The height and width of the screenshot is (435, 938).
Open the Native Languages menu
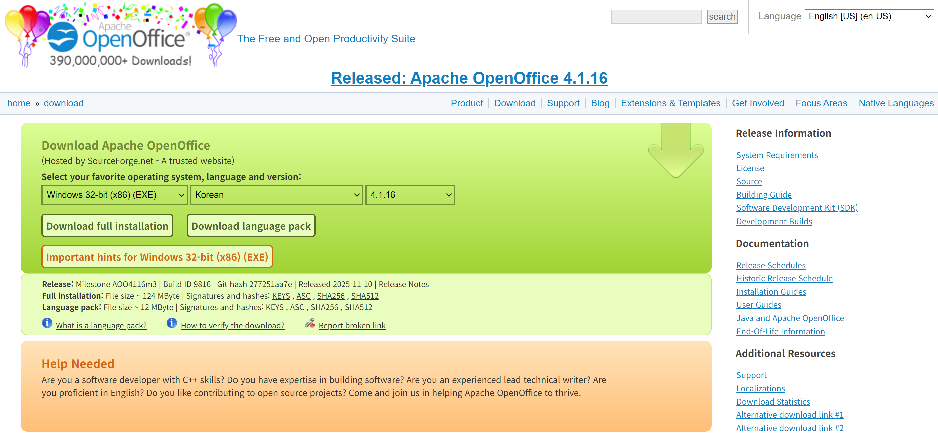(x=896, y=103)
